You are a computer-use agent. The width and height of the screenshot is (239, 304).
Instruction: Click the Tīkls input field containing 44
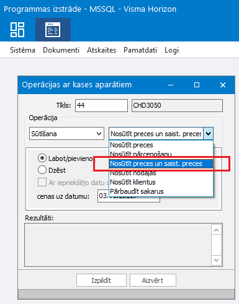pyautogui.click(x=101, y=105)
